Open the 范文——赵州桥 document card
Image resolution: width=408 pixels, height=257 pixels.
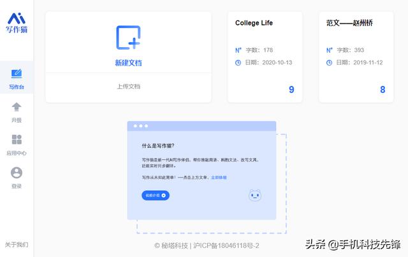click(x=356, y=57)
